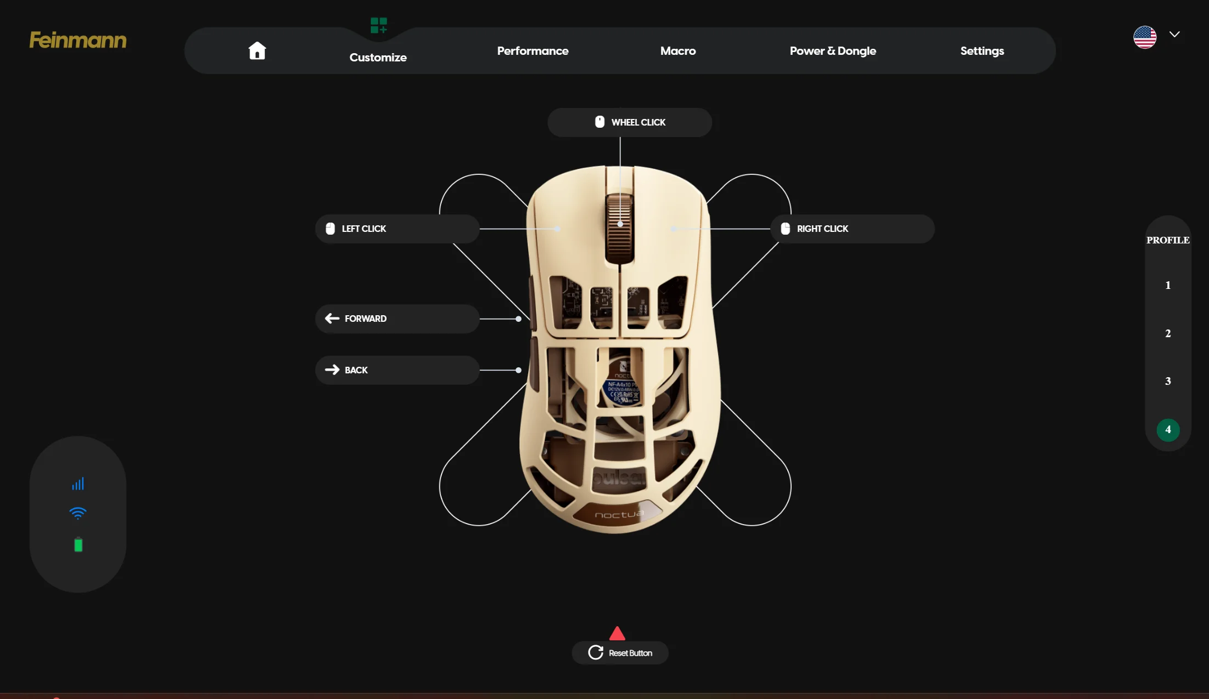Click the mouse icon beside Left Click
1209x699 pixels.
tap(330, 229)
